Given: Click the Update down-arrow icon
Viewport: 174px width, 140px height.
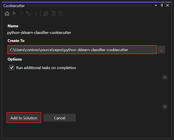Looking at the screenshot, I should (36, 14).
